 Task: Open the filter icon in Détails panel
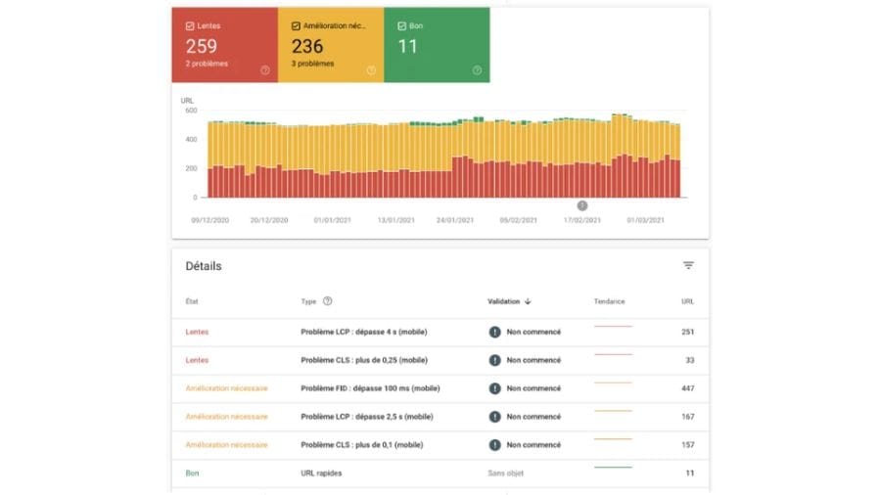pyautogui.click(x=688, y=265)
